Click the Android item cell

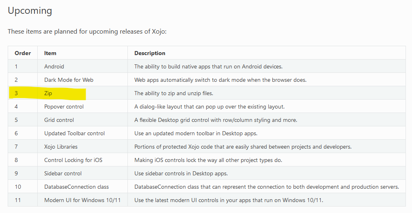[54, 66]
